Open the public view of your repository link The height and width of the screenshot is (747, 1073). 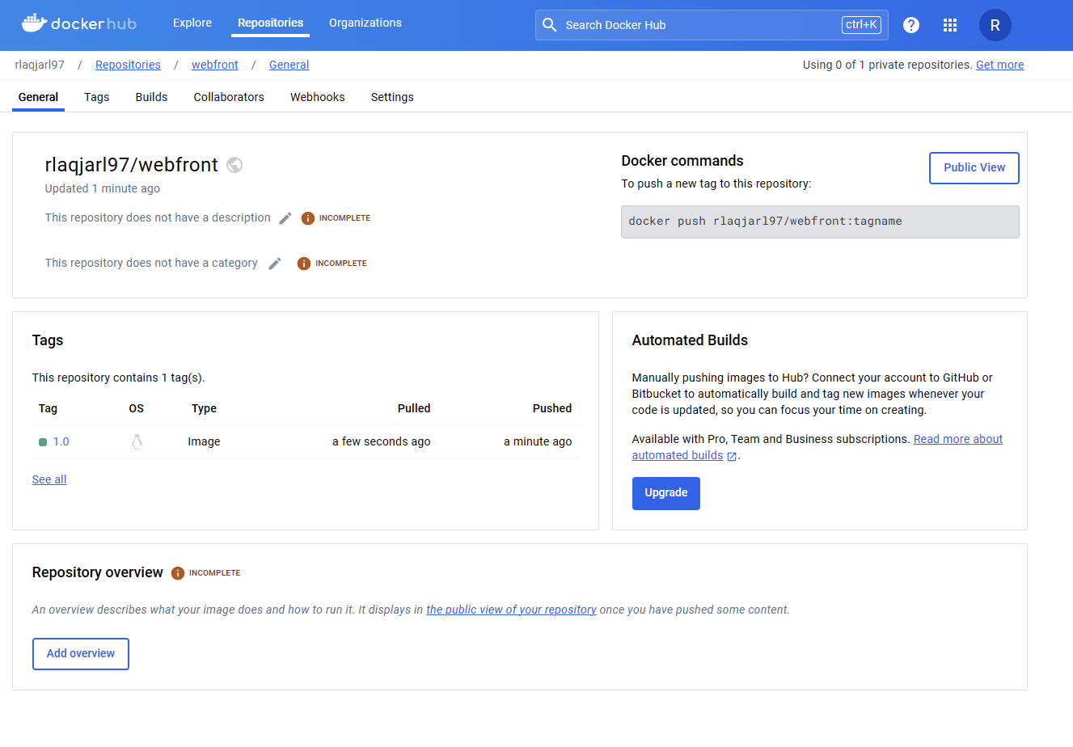(511, 610)
